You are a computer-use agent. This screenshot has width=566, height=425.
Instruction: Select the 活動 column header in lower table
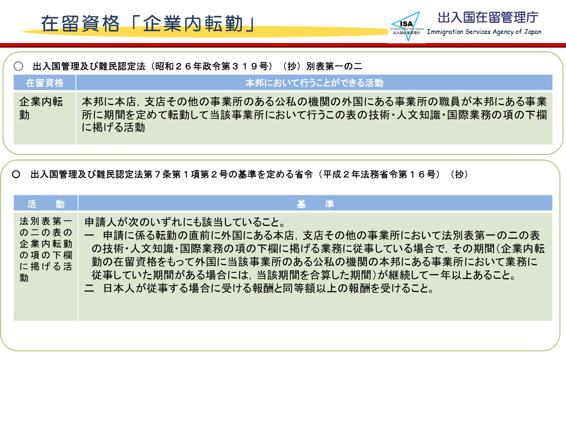(x=46, y=204)
